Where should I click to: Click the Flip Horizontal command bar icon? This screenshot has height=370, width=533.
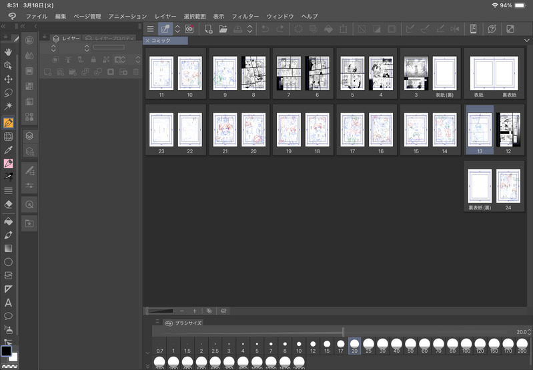pyautogui.click(x=455, y=29)
